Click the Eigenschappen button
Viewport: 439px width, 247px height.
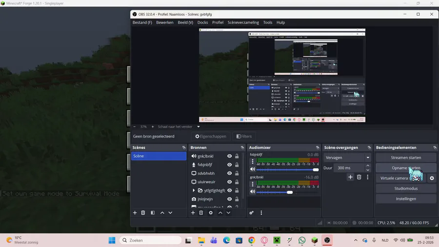pyautogui.click(x=211, y=136)
